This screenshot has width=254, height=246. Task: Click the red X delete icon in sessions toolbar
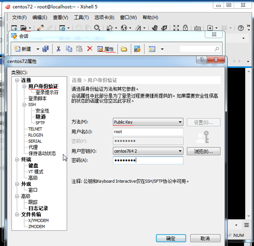tap(90, 49)
